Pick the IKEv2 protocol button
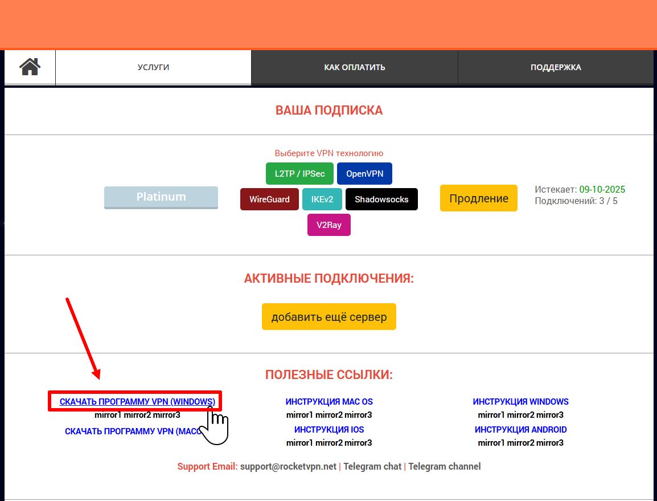This screenshot has width=657, height=501. click(x=322, y=199)
